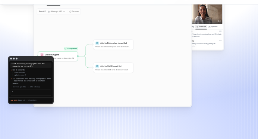Select the Add to SMB target list node
Viewport: 258px width, 139px height.
(113, 68)
